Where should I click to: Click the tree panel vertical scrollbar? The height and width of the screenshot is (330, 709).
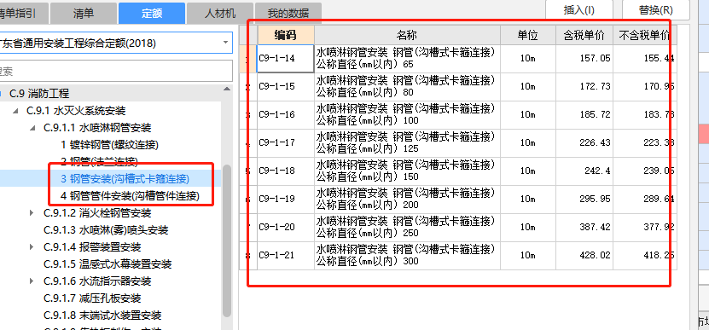(x=227, y=240)
